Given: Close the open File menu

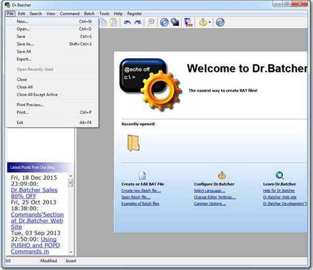Looking at the screenshot, I should (10, 14).
